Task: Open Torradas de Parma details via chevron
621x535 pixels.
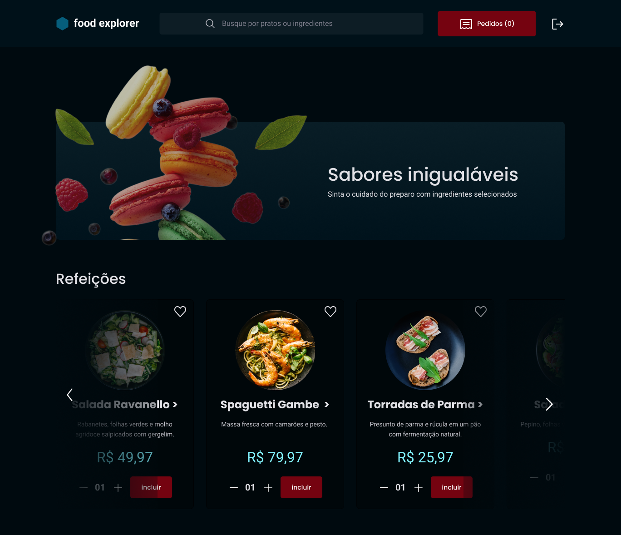Action: [x=480, y=404]
